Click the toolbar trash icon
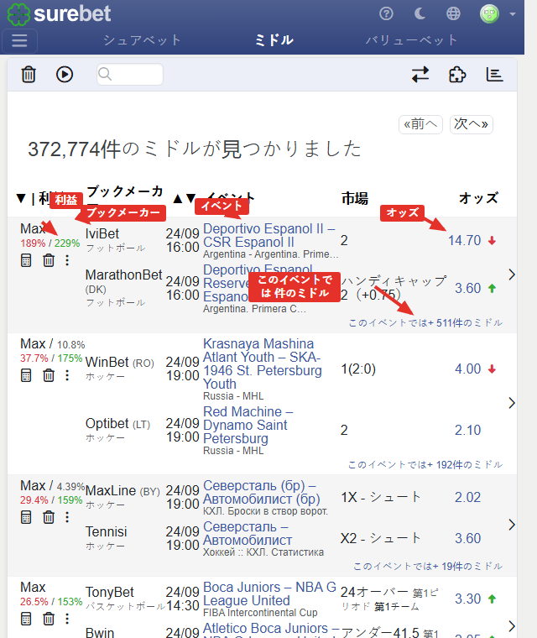 [29, 75]
